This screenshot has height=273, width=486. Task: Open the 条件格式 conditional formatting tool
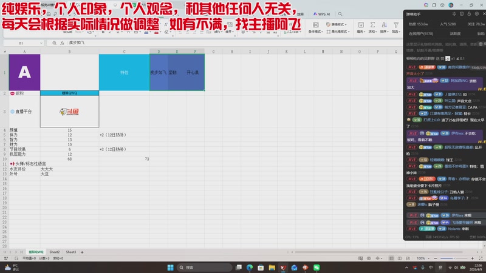[x=315, y=27]
